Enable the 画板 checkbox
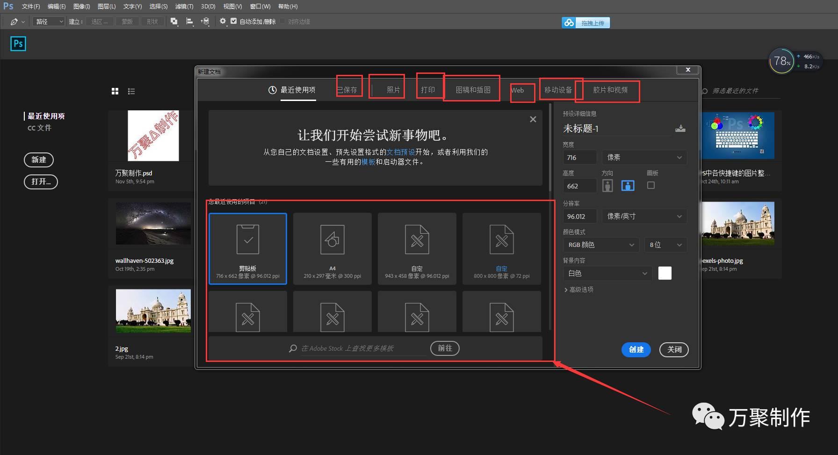838x455 pixels. coord(650,185)
